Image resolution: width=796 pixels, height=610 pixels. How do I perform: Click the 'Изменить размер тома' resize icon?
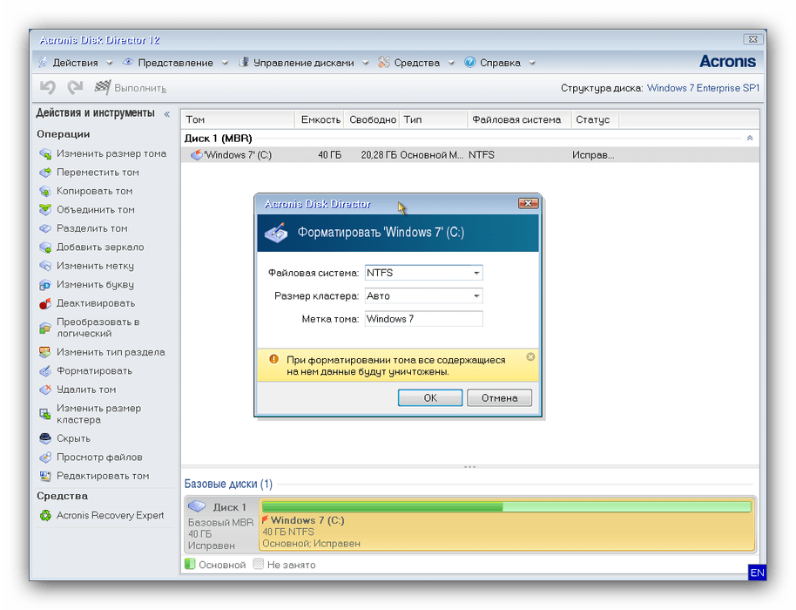(x=45, y=154)
